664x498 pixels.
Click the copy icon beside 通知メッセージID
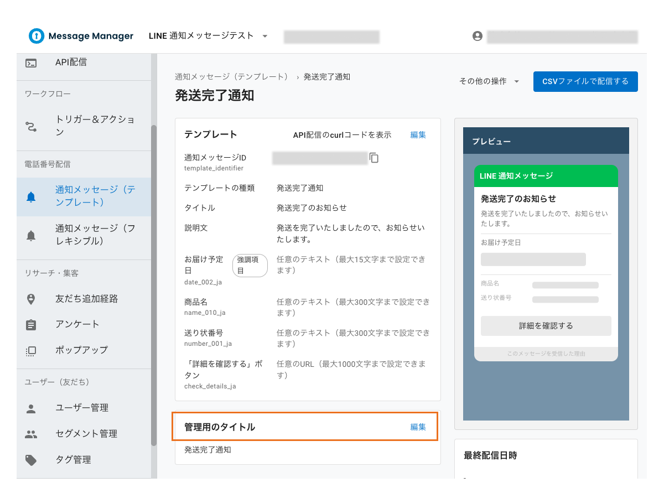pos(374,158)
